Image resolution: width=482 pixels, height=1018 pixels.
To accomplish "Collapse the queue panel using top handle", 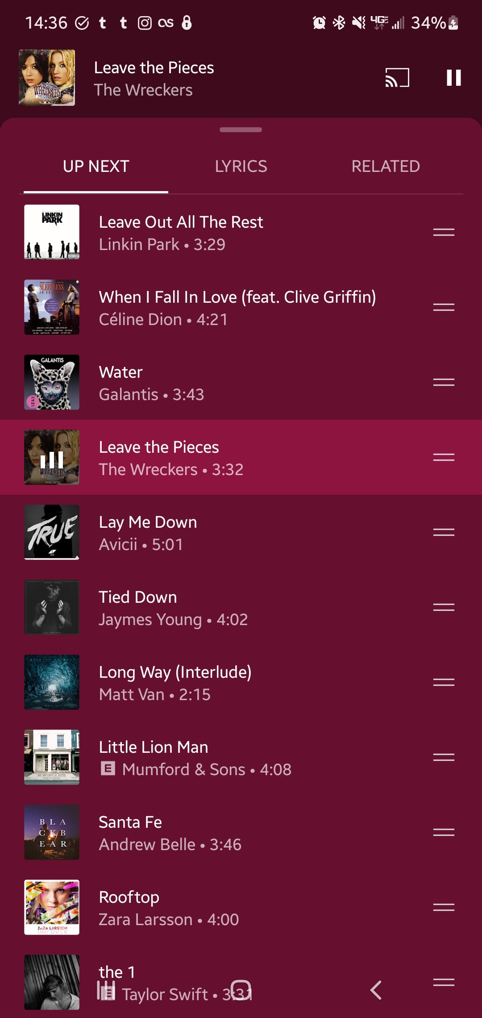I will [241, 130].
